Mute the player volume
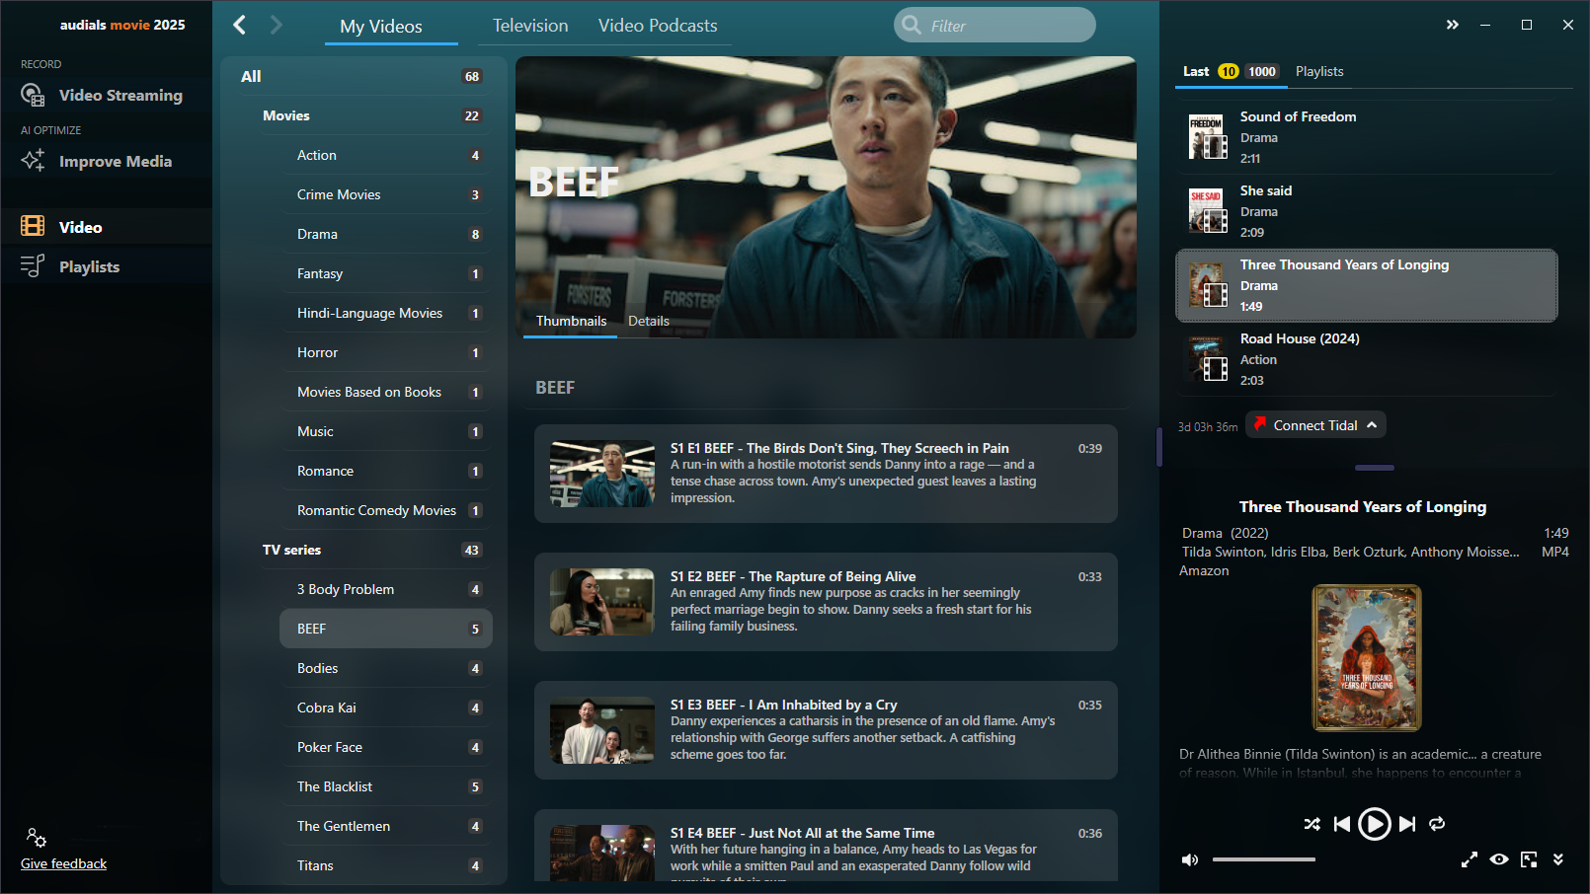Viewport: 1590px width, 894px height. tap(1190, 859)
